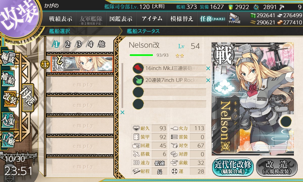Image resolution: width=303 pixels, height=182 pixels.
Task: Switch to the 他 other ships tab
Action: coord(102,44)
